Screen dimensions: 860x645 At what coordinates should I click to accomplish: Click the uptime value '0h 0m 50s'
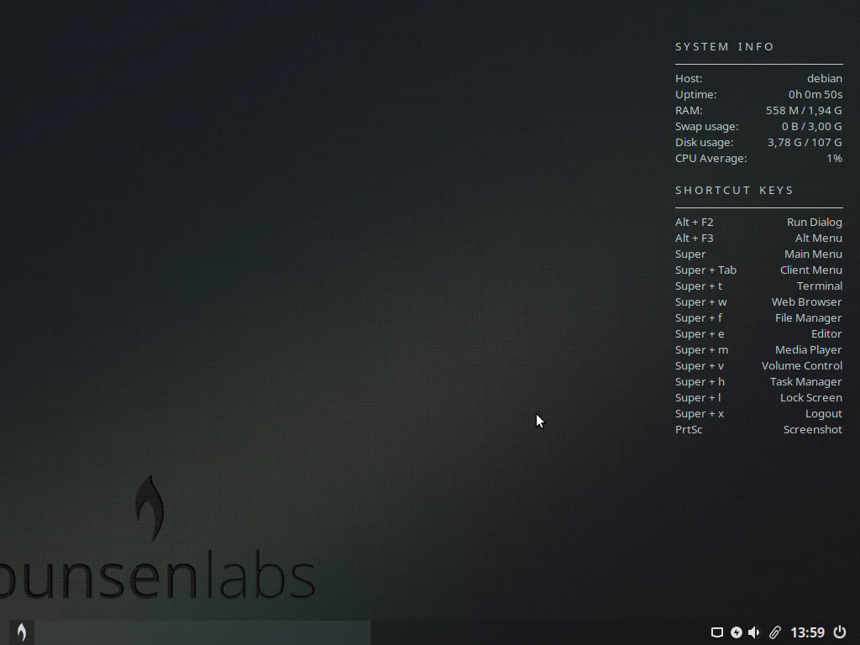(815, 94)
